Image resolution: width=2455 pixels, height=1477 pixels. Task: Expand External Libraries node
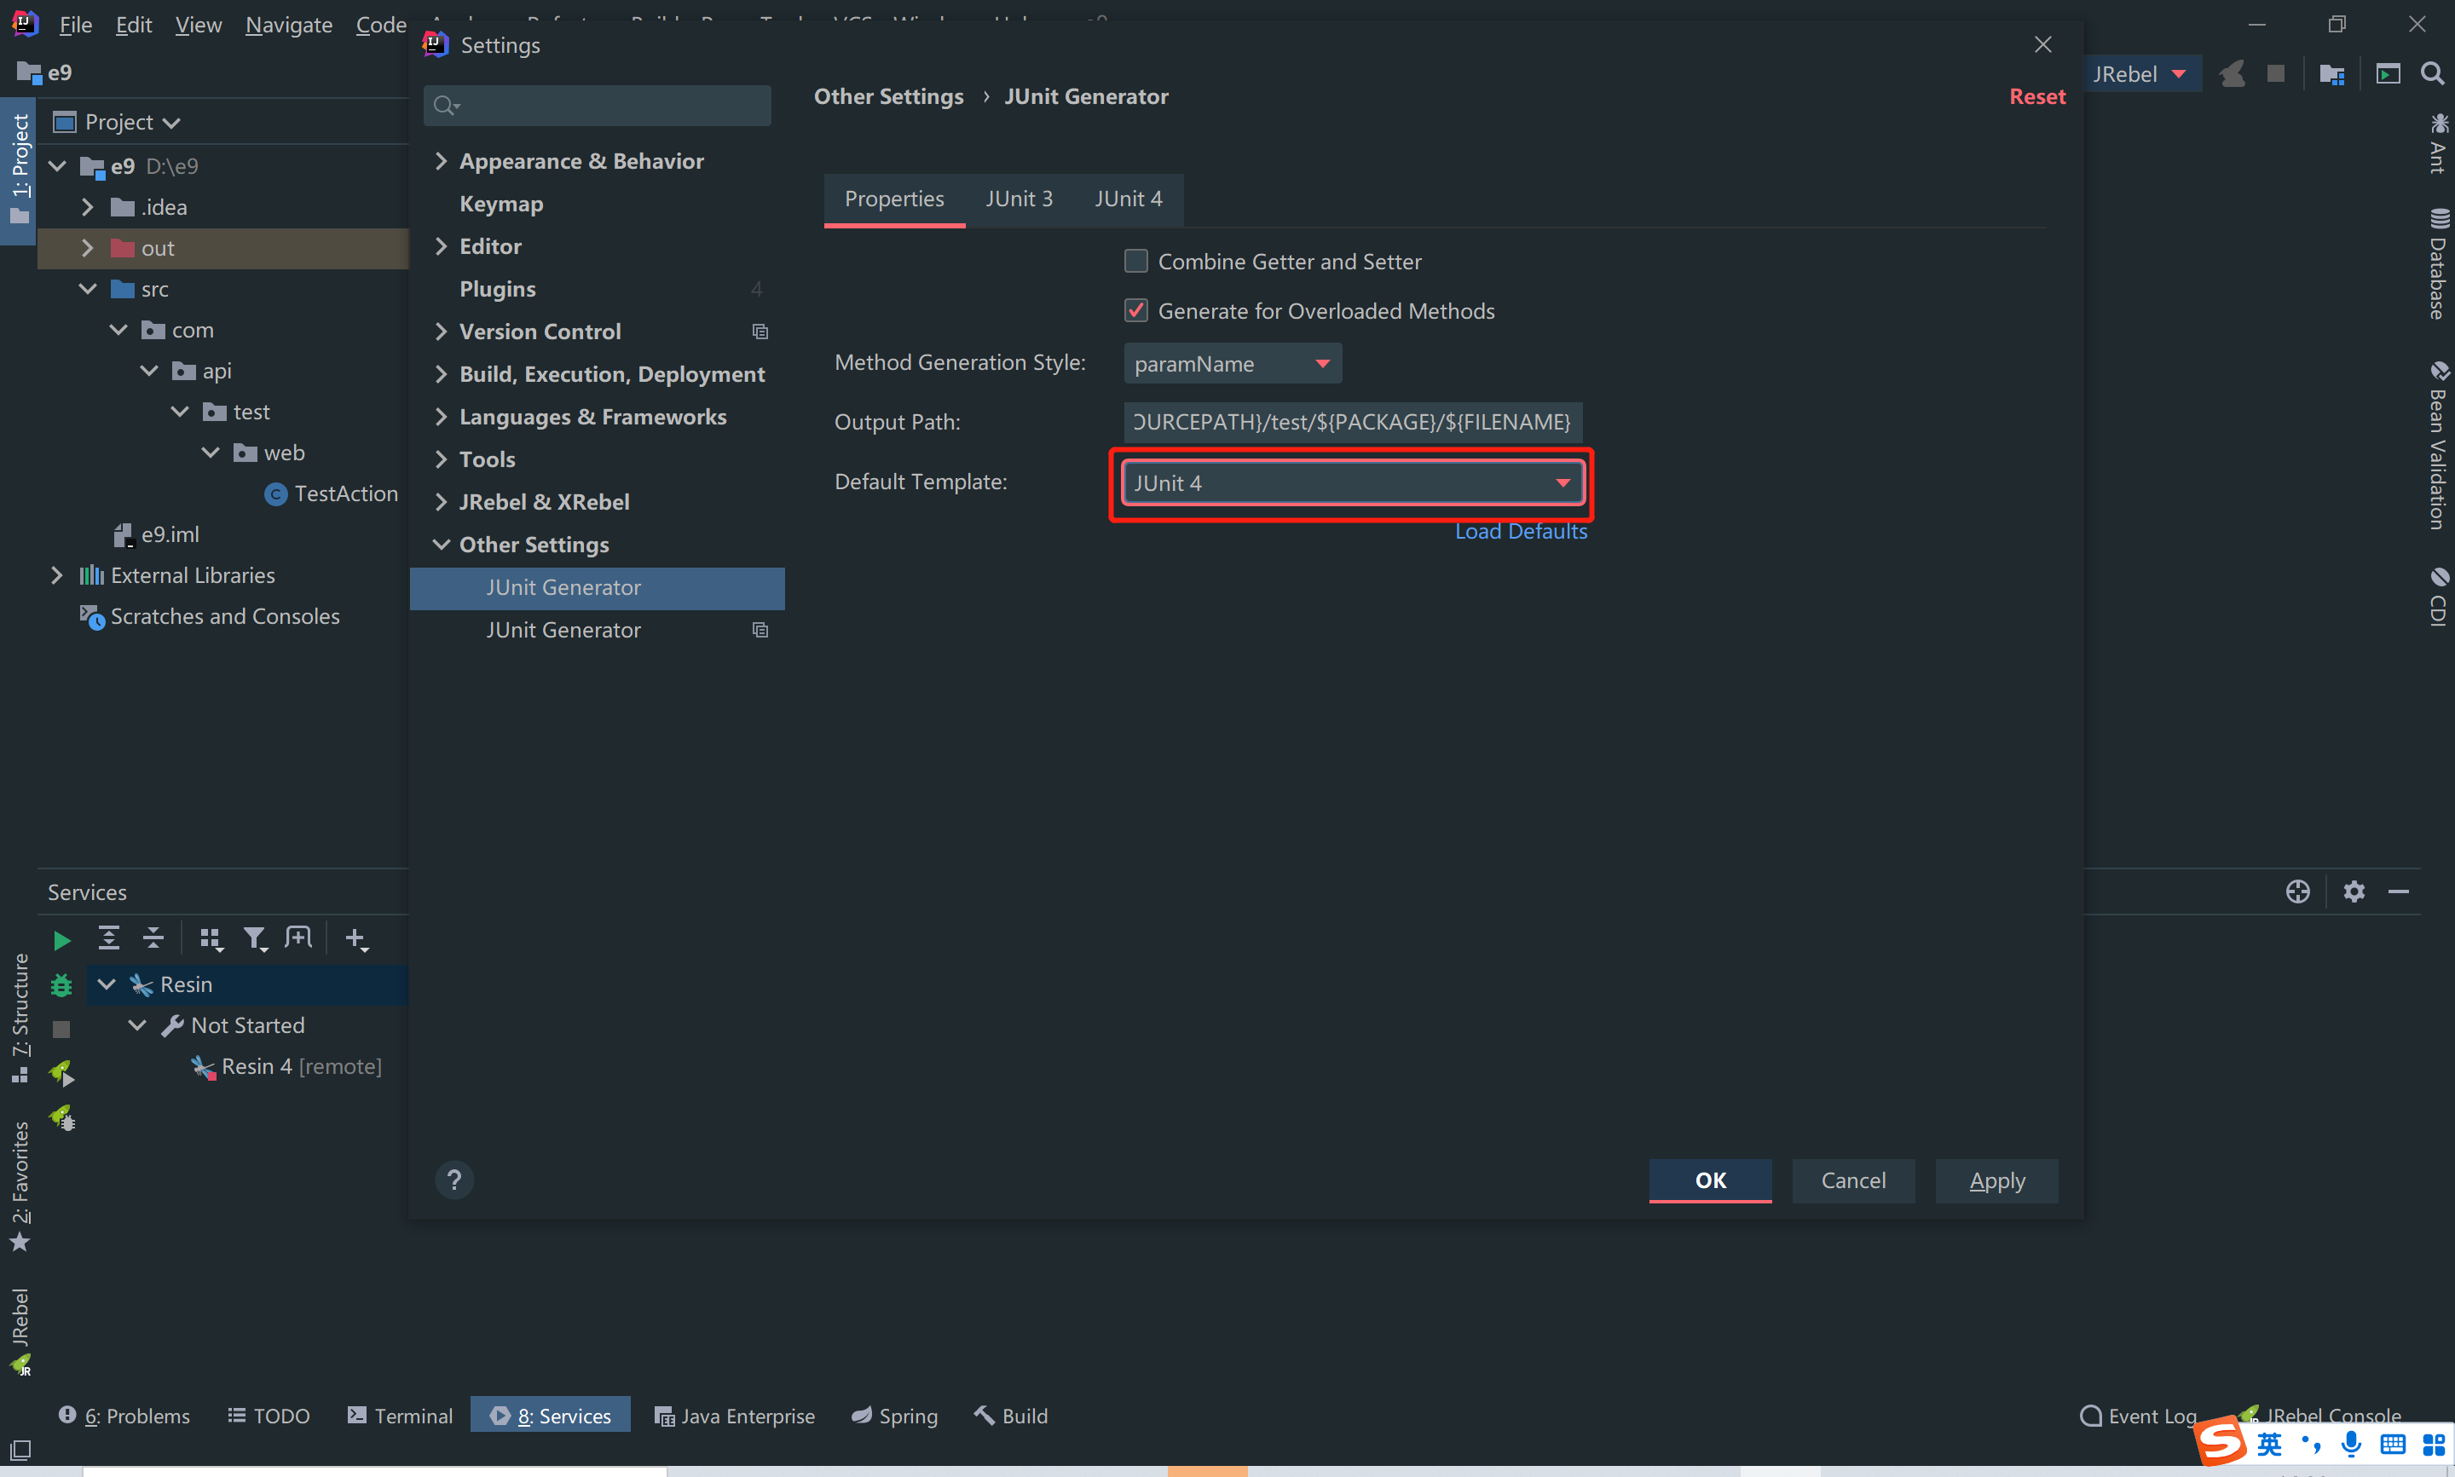(57, 575)
